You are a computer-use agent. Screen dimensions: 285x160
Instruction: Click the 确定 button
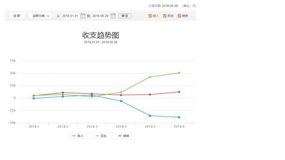click(125, 16)
